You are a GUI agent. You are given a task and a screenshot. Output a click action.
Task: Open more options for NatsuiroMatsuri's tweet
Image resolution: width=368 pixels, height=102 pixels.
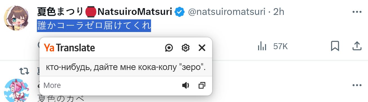[357, 12]
